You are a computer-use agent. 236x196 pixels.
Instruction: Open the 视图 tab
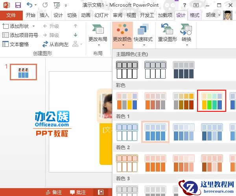click(131, 15)
